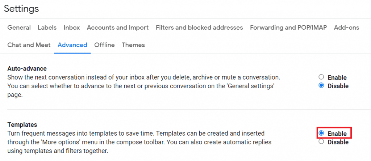Enable the Auto-advance option
Viewport: 371px width, 161px height.
coord(321,77)
